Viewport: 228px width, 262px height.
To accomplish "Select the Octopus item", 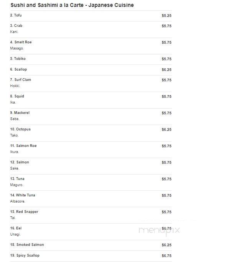I will (91, 133).
